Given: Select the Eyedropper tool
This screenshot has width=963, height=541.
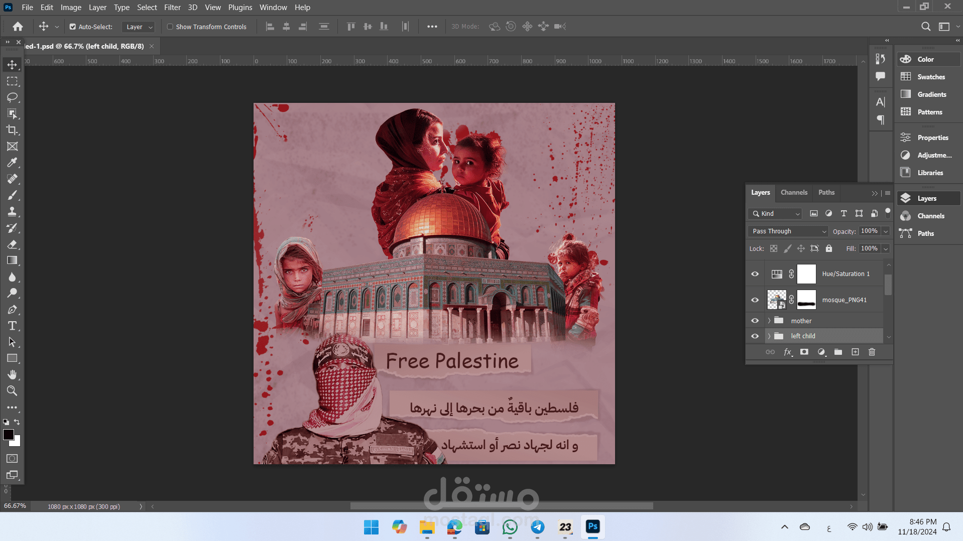Looking at the screenshot, I should [12, 163].
